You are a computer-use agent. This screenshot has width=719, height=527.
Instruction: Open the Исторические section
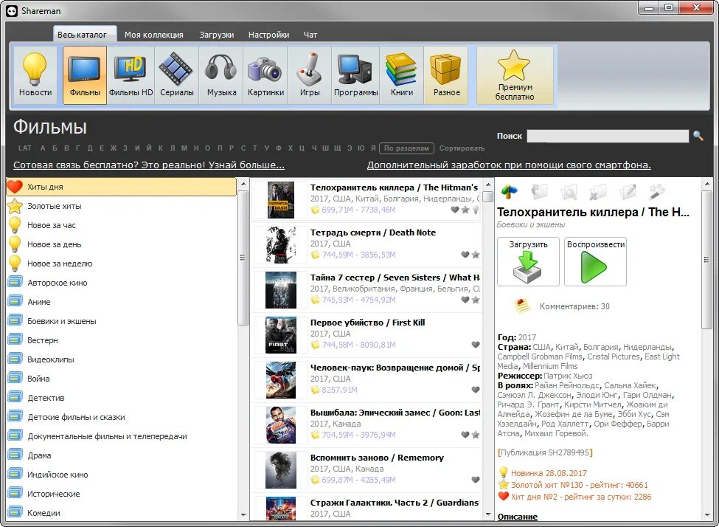[122, 494]
